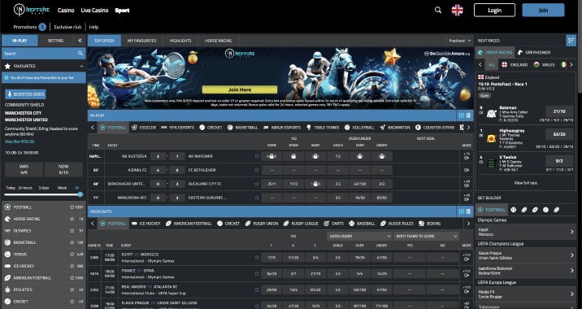Viewport: 582px width, 309px height.
Task: Open Casino menu item
Action: [66, 10]
